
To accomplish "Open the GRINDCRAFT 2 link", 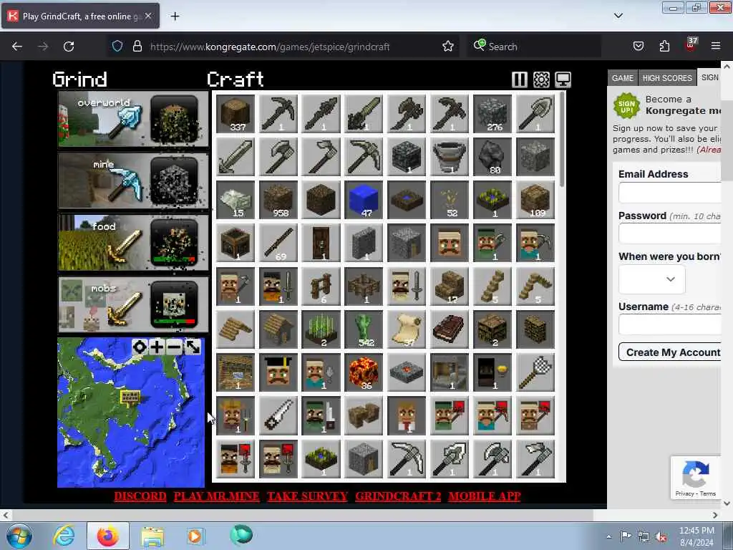I will pyautogui.click(x=398, y=496).
